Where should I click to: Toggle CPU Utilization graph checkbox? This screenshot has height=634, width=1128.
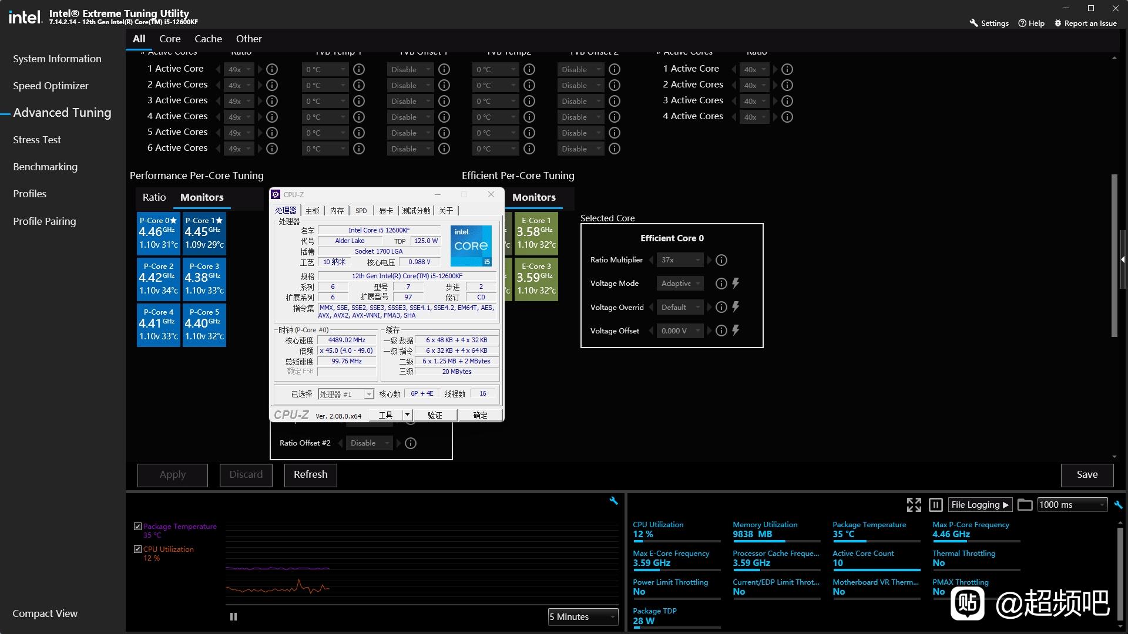pos(137,549)
